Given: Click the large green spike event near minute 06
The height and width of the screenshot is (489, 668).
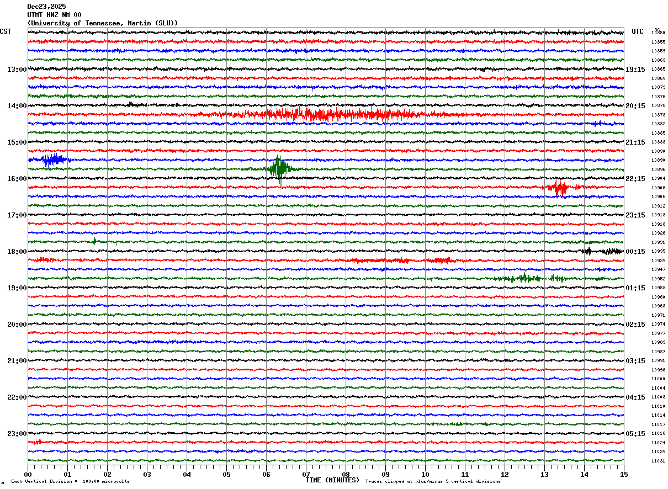Looking at the screenshot, I should [279, 169].
